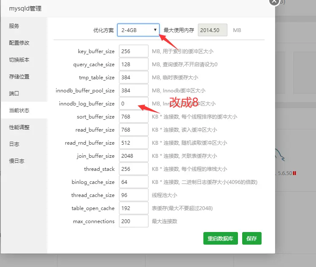Click the innodb_log_buffer_size input field
The width and height of the screenshot is (316, 267).
pyautogui.click(x=133, y=104)
